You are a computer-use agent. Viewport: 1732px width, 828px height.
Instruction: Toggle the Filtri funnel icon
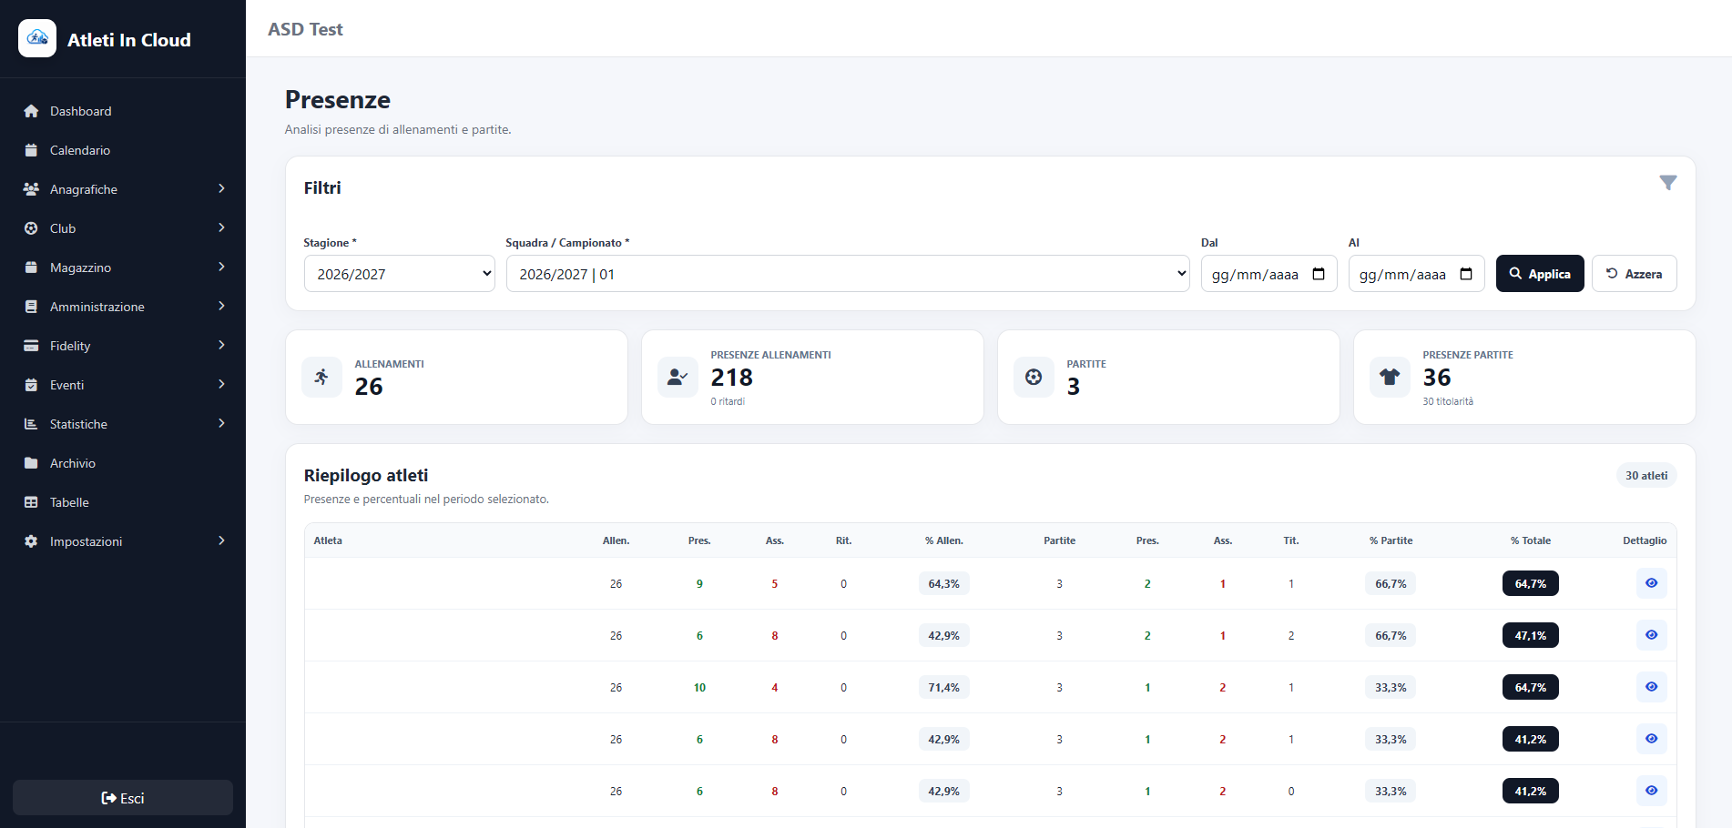click(1667, 183)
